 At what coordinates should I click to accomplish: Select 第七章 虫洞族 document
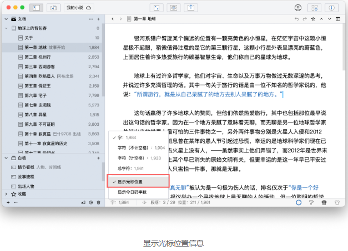tap(52, 105)
